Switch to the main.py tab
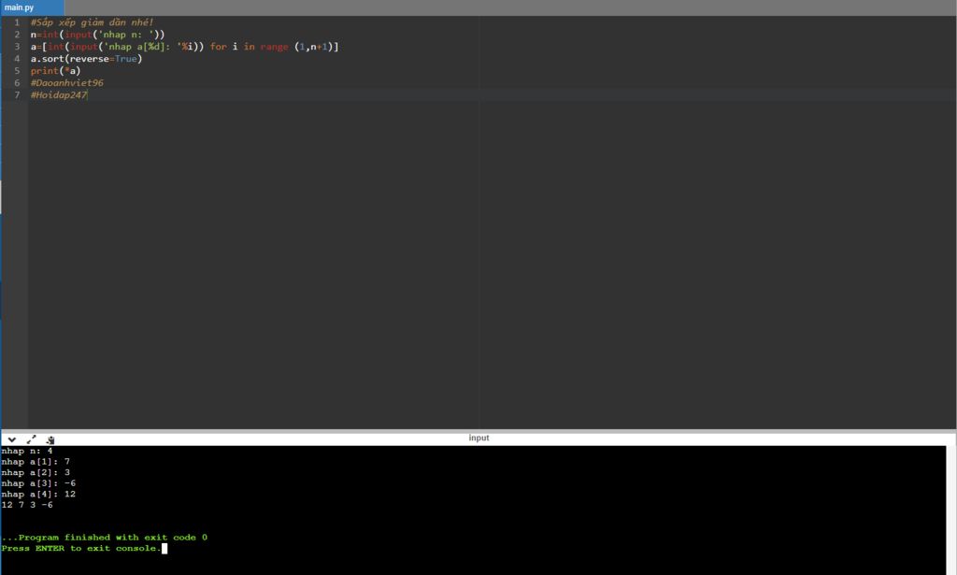The height and width of the screenshot is (575, 957). pos(33,7)
